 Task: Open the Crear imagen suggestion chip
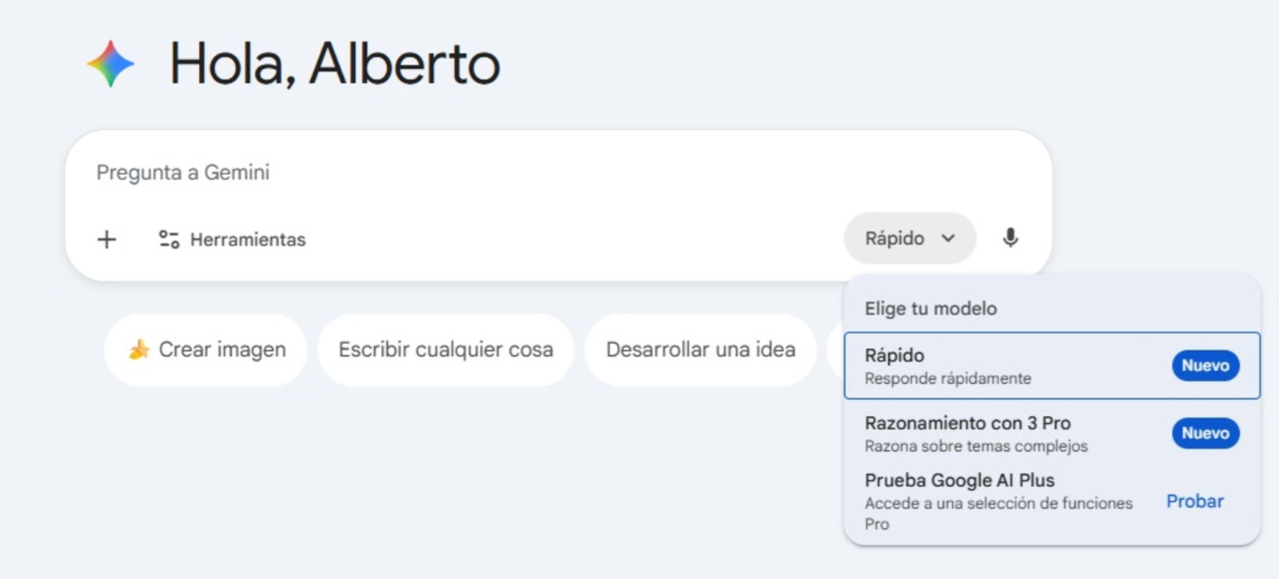[205, 349]
